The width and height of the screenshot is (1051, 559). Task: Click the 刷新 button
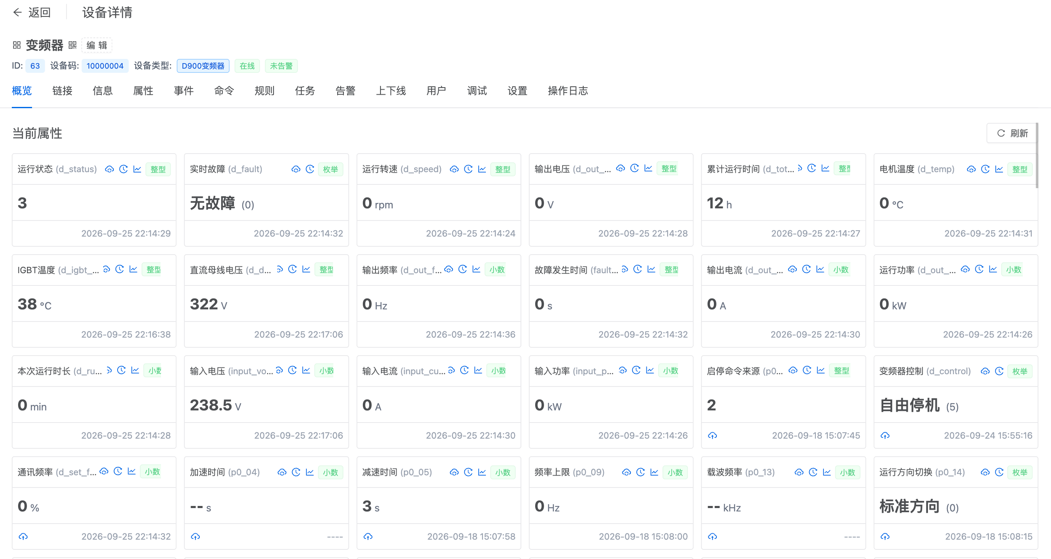click(x=1012, y=133)
